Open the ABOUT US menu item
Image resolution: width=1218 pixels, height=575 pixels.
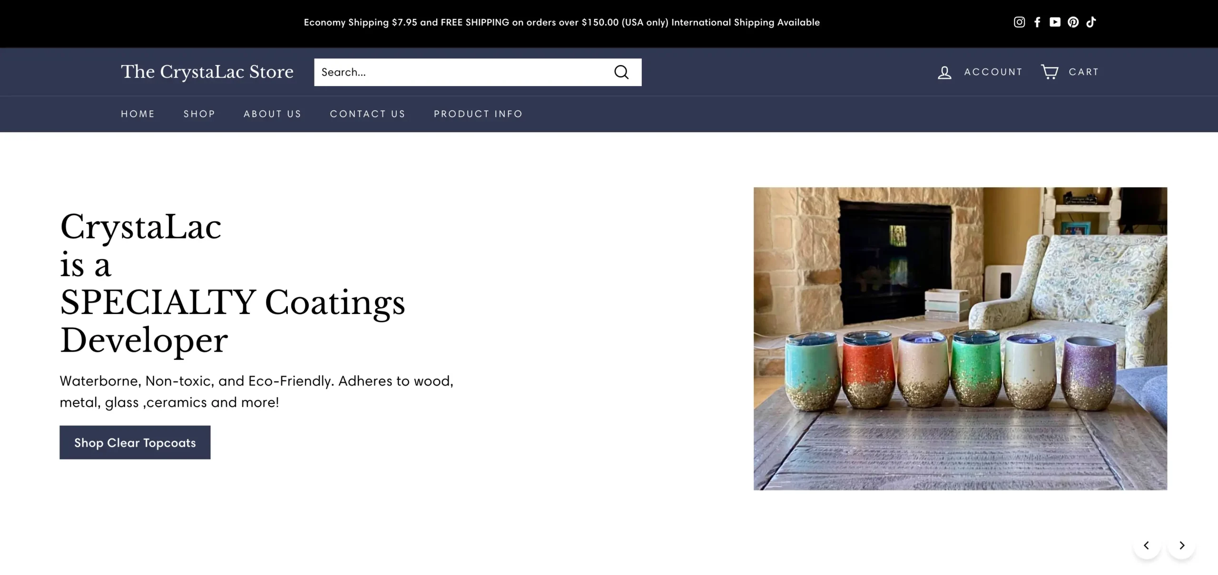(273, 114)
